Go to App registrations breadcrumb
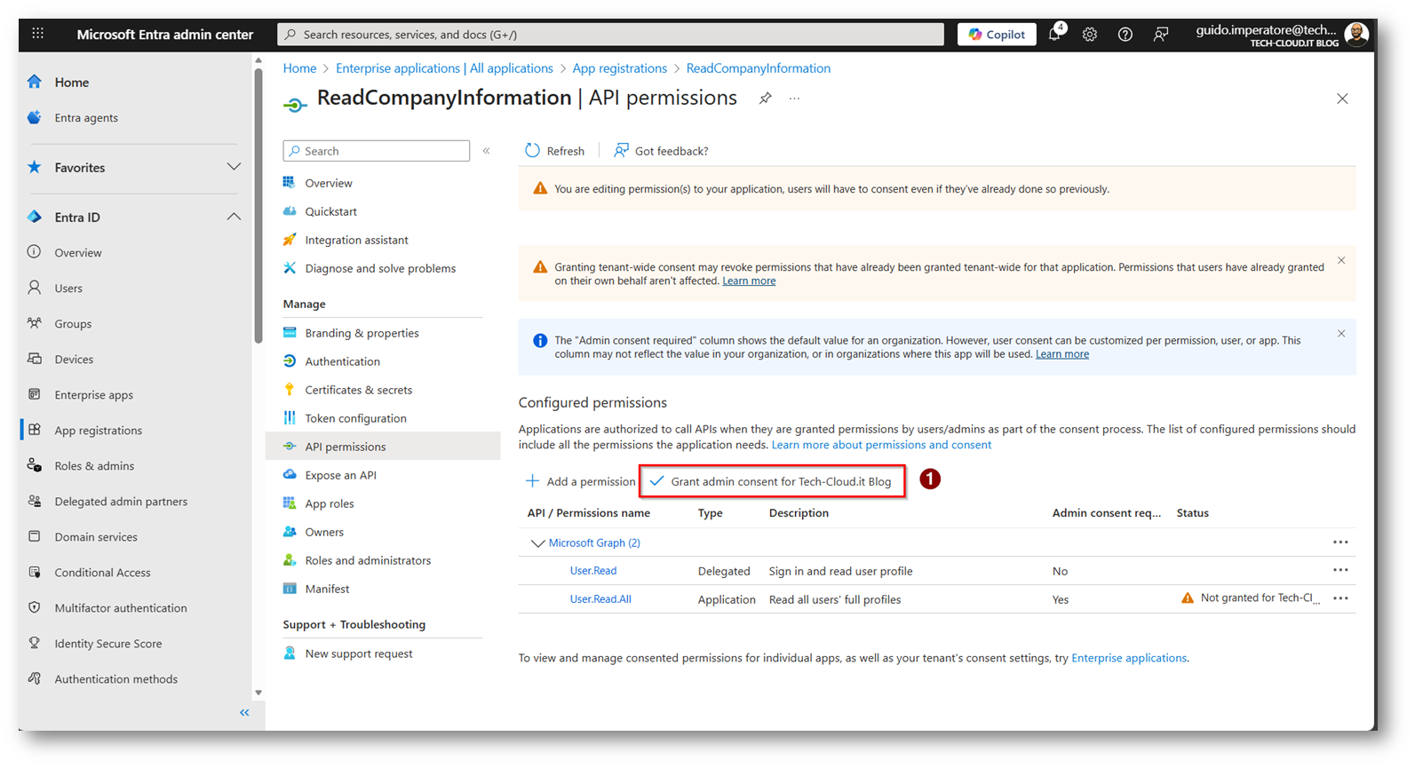The image size is (1415, 768). point(620,68)
